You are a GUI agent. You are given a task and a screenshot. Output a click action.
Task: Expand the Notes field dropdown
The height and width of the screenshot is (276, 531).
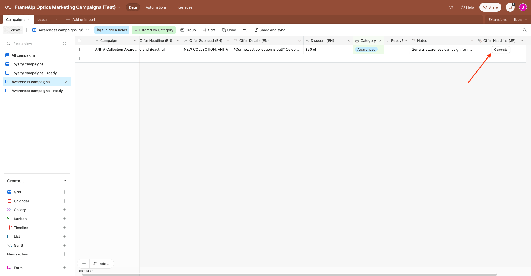(x=472, y=40)
